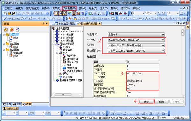Select the Circle drawing tool

click(22, 19)
